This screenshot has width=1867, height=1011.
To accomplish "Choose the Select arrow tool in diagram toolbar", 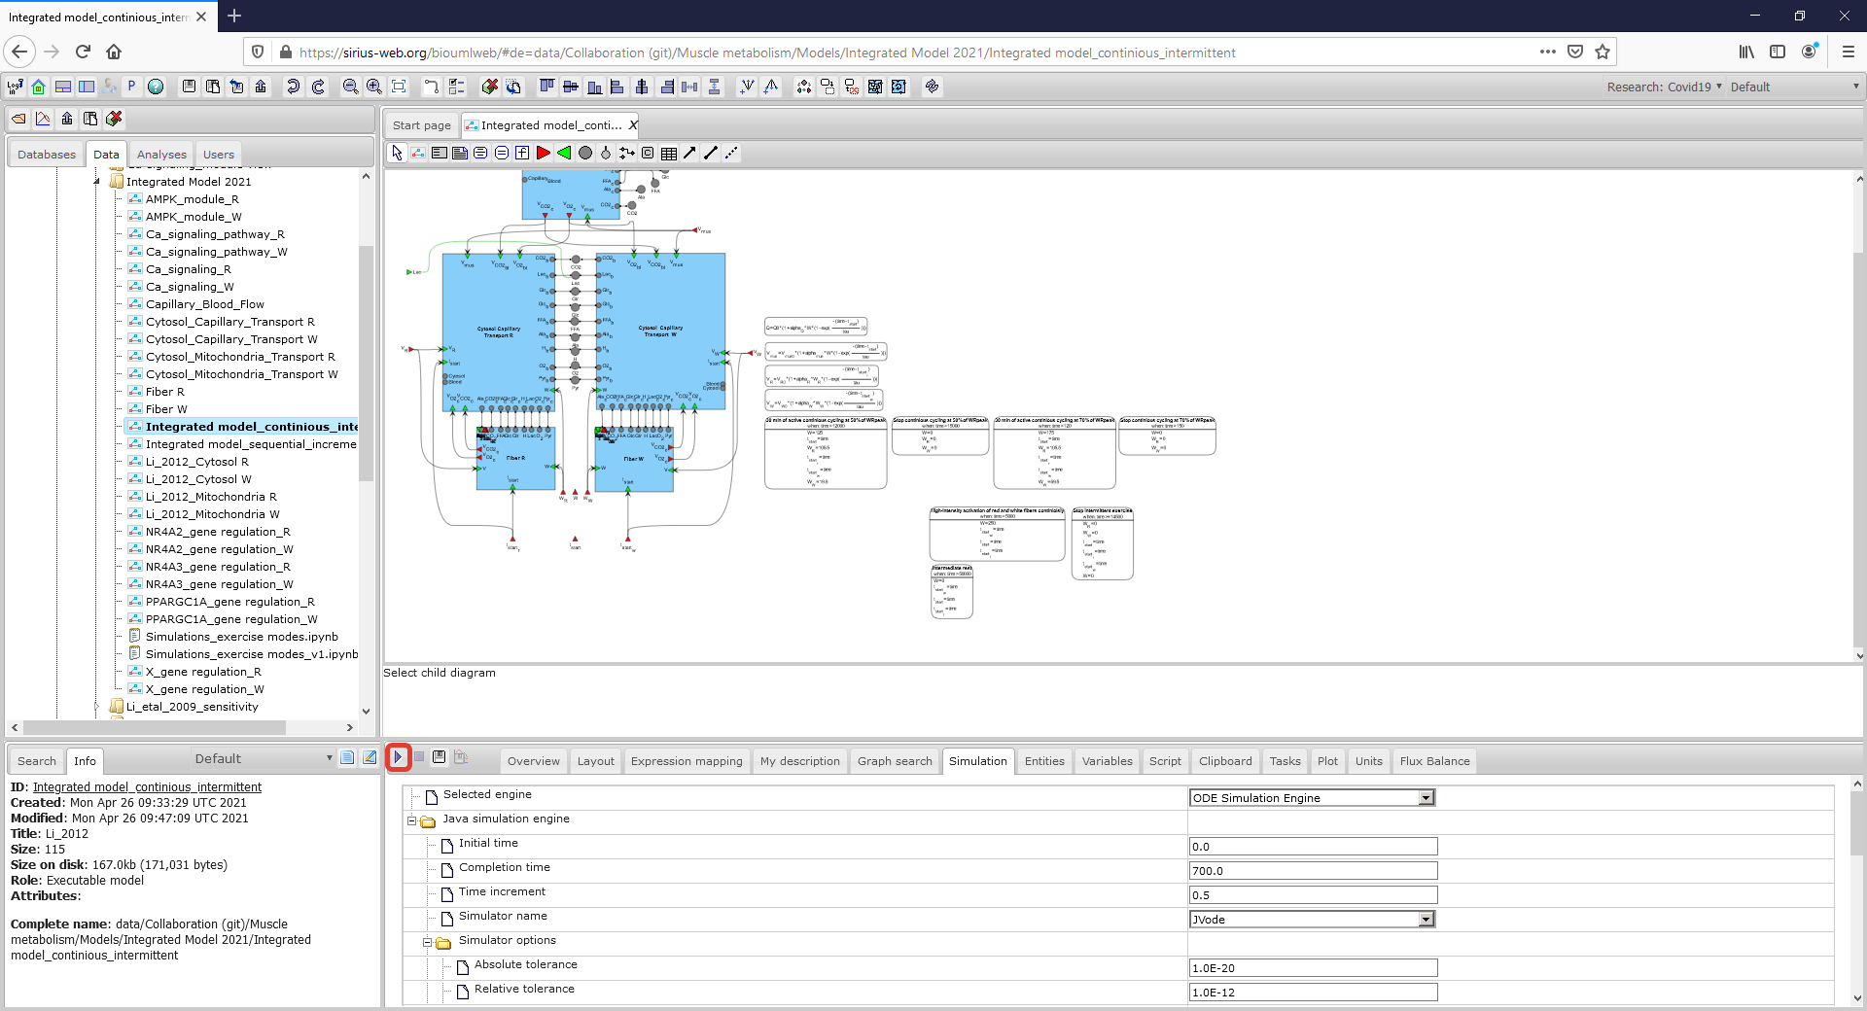I will click(397, 153).
